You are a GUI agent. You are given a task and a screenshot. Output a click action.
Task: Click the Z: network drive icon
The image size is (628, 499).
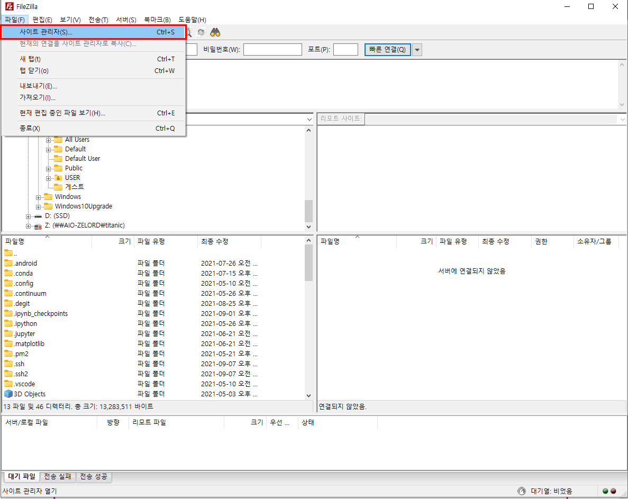38,226
